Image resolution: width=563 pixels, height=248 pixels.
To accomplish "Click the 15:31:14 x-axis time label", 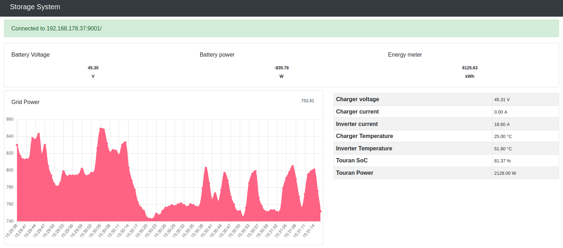I will tap(308, 231).
